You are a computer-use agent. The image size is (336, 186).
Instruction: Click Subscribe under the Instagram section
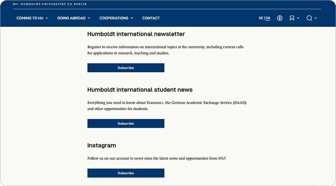(126, 173)
